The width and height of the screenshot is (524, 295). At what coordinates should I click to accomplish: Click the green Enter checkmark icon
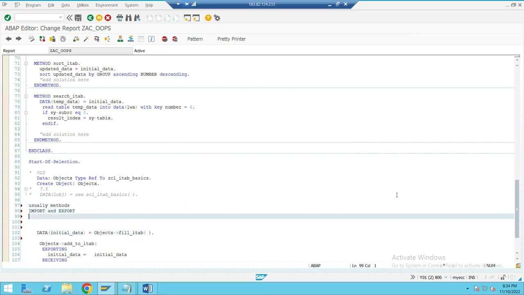click(x=7, y=18)
